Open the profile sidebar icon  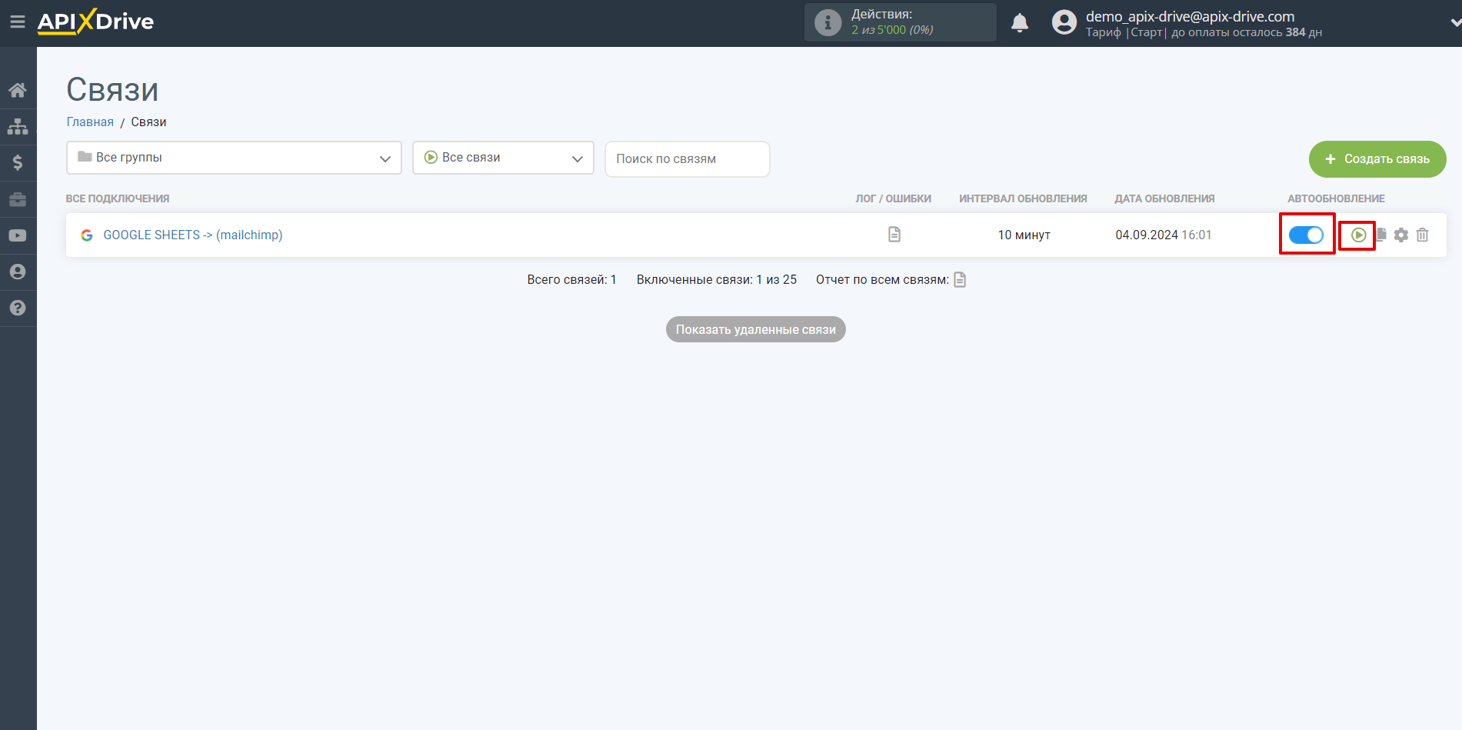point(18,272)
